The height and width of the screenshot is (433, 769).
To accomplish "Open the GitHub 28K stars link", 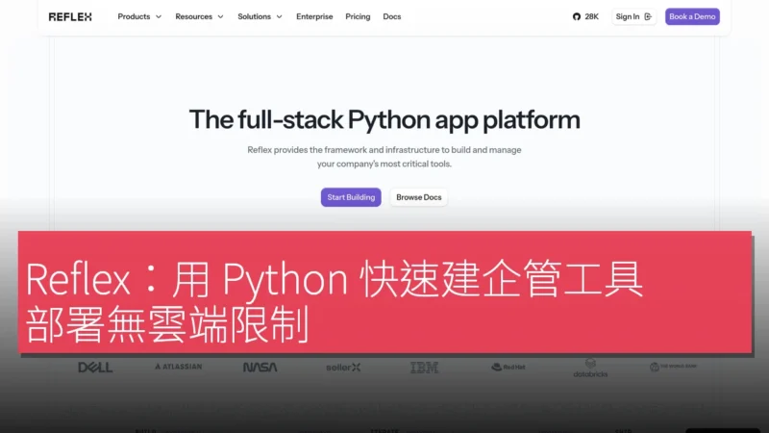I will tap(585, 16).
